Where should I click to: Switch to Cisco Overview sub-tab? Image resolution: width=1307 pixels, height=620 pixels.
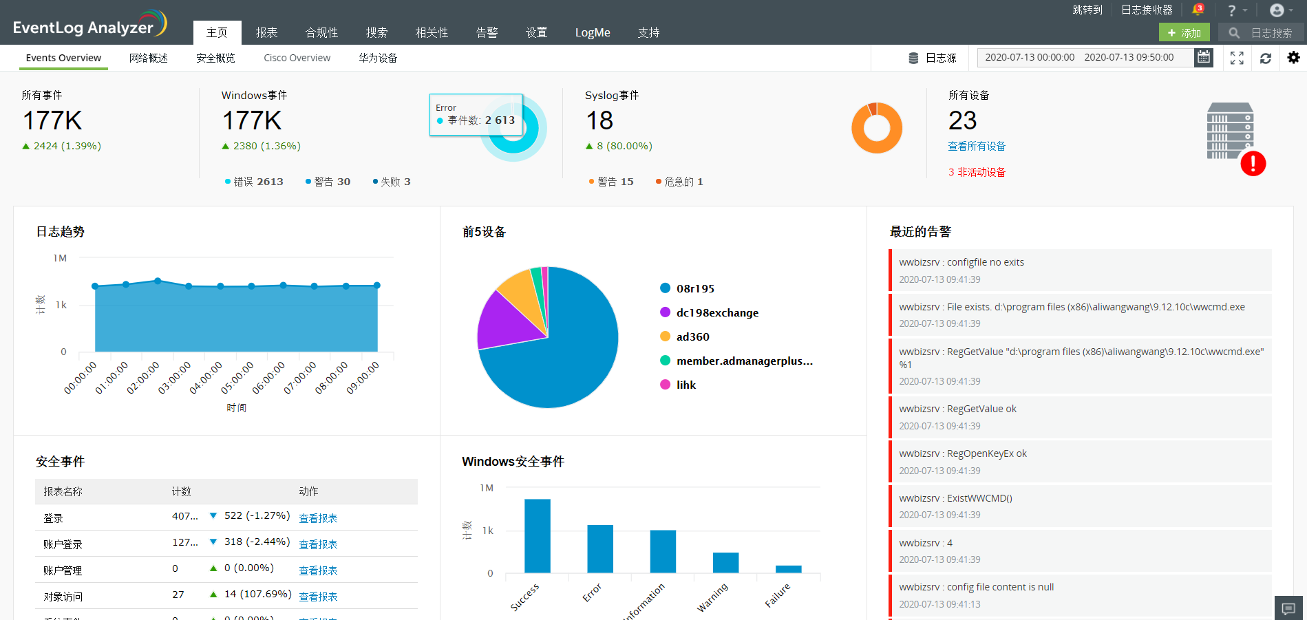click(297, 58)
